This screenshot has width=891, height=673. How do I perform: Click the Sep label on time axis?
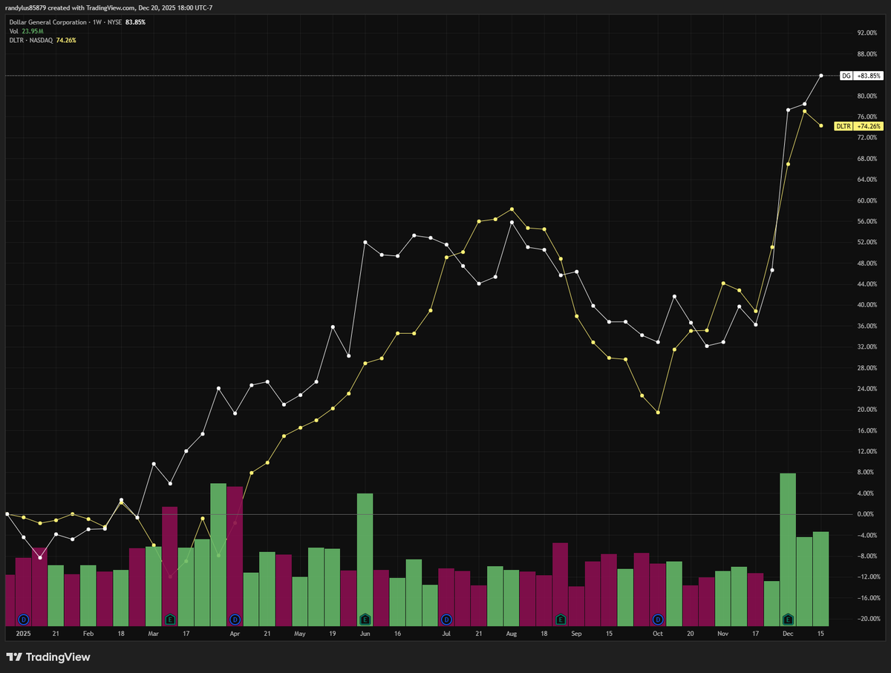click(x=577, y=634)
